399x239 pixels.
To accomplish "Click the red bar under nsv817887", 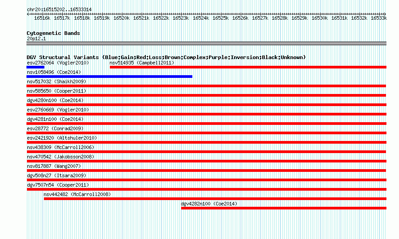I will (206, 171).
